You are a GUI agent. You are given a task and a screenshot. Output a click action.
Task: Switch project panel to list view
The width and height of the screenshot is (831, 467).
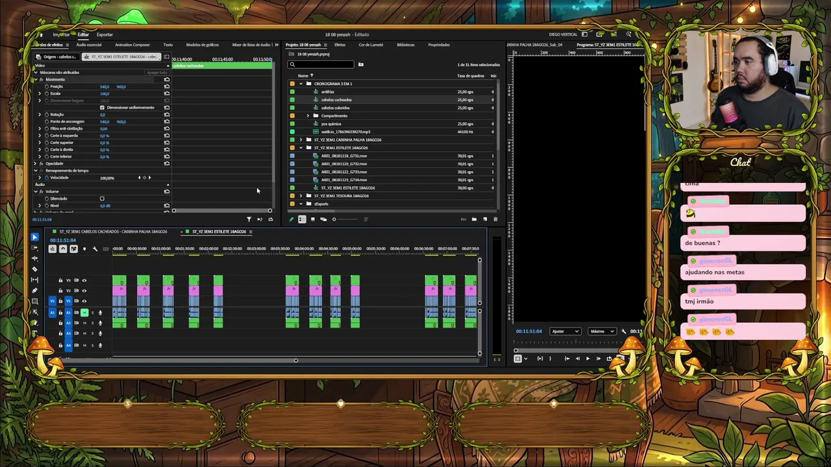pyautogui.click(x=302, y=219)
